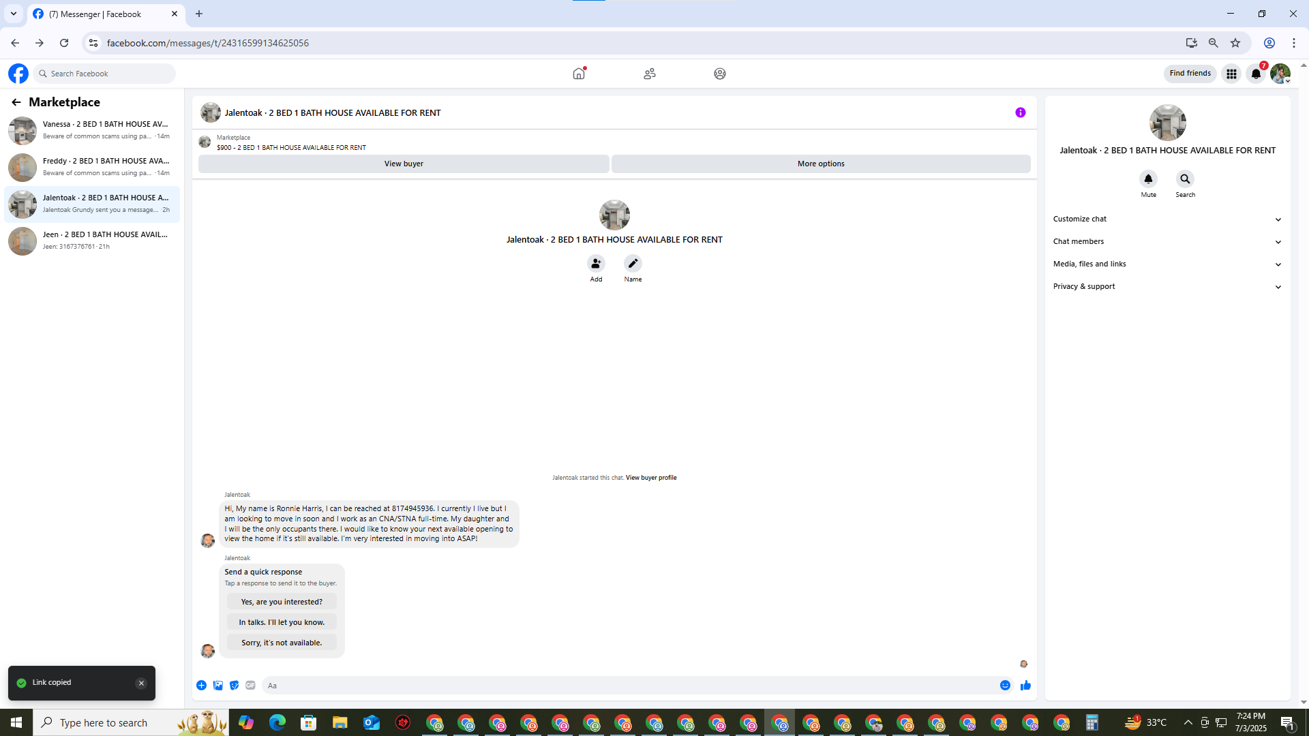
Task: Click the attach photo icon in composer
Action: pyautogui.click(x=218, y=686)
